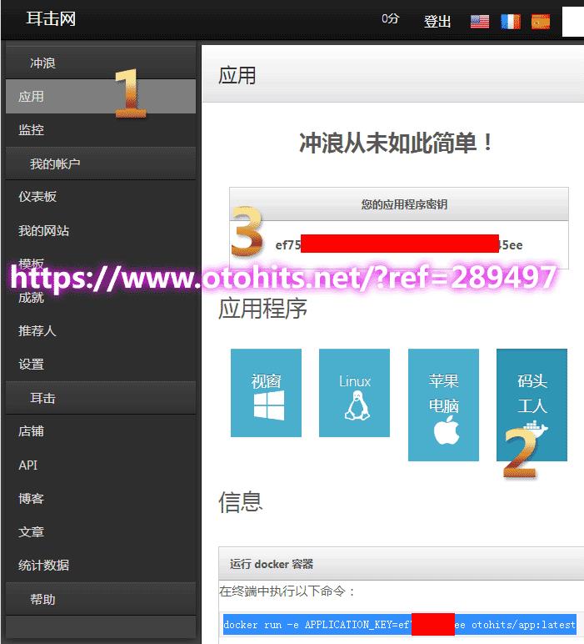Open the 视窗 Windows app tile

(266, 393)
